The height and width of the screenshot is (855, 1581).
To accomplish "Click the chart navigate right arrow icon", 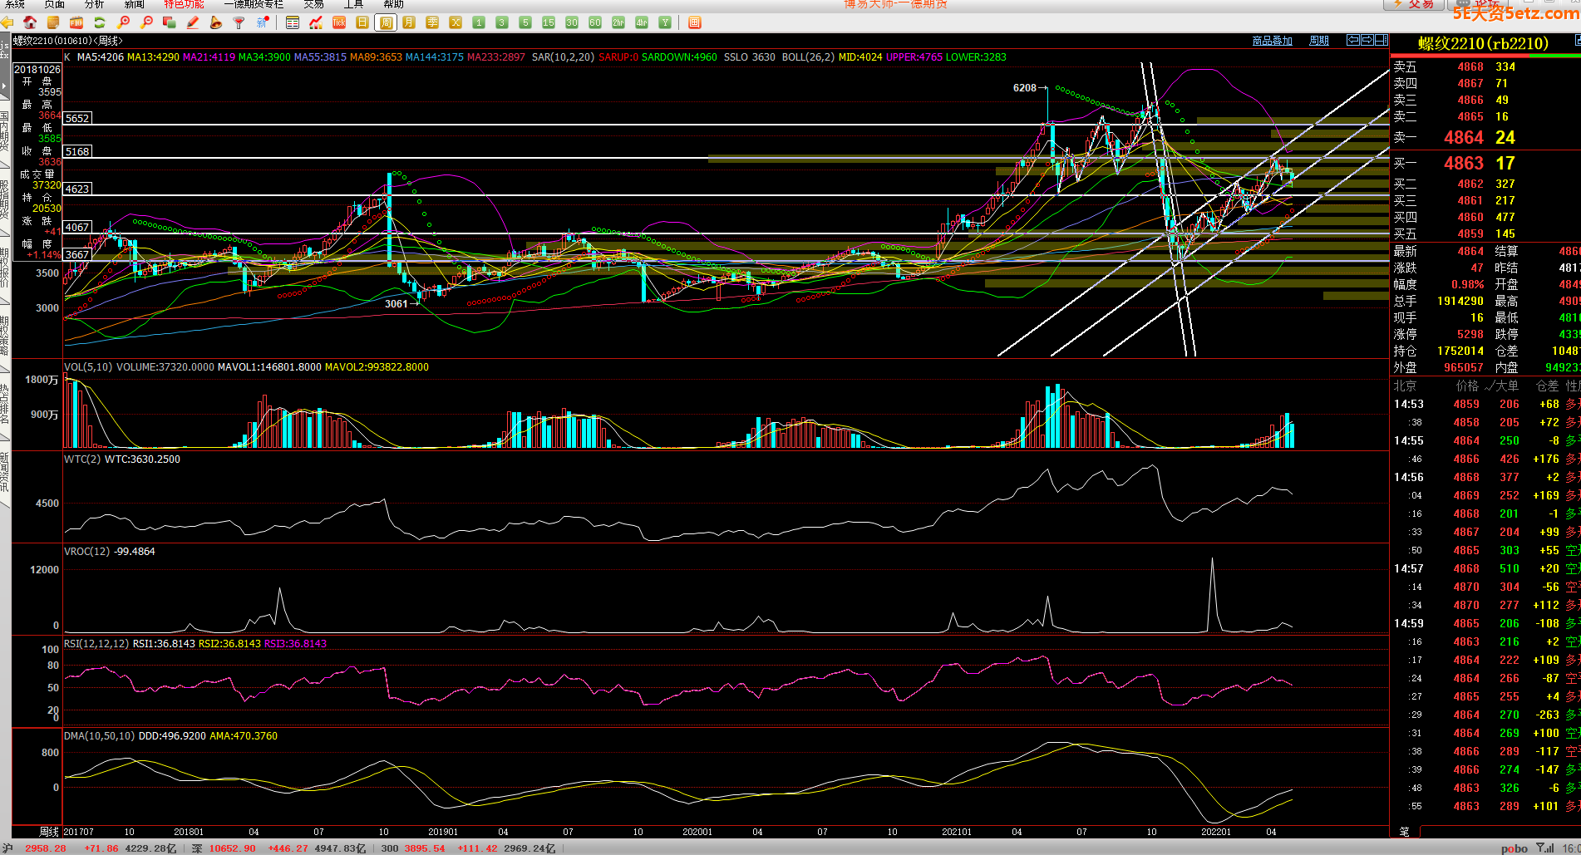I will pyautogui.click(x=1367, y=40).
